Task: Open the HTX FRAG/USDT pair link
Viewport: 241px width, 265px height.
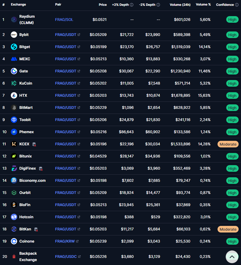Action: (68, 95)
